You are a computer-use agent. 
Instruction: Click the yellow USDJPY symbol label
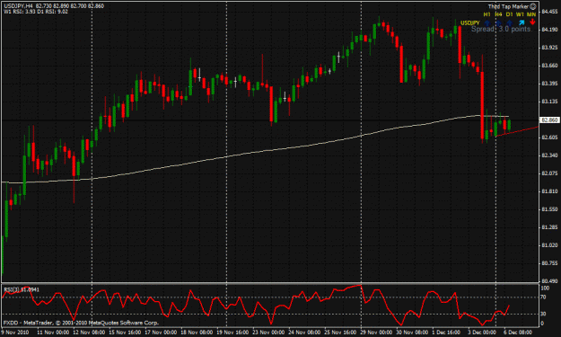(469, 23)
